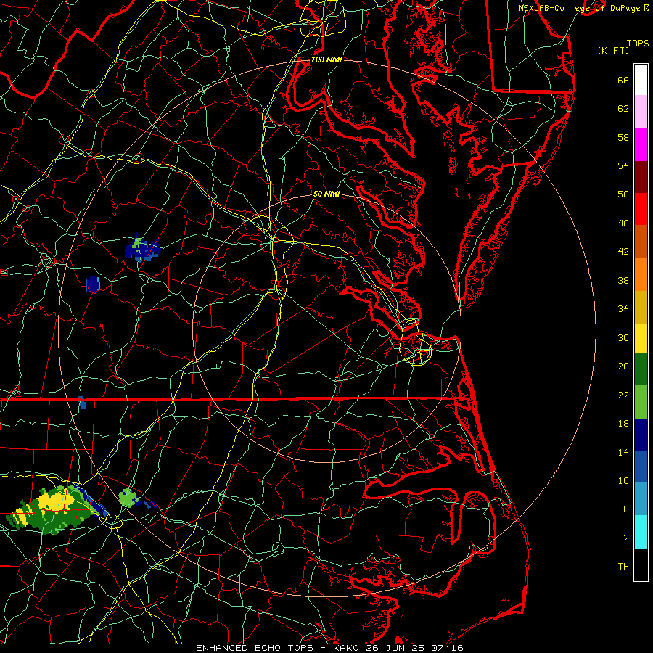Click the [K FT] units label
The image size is (653, 653).
coord(613,50)
